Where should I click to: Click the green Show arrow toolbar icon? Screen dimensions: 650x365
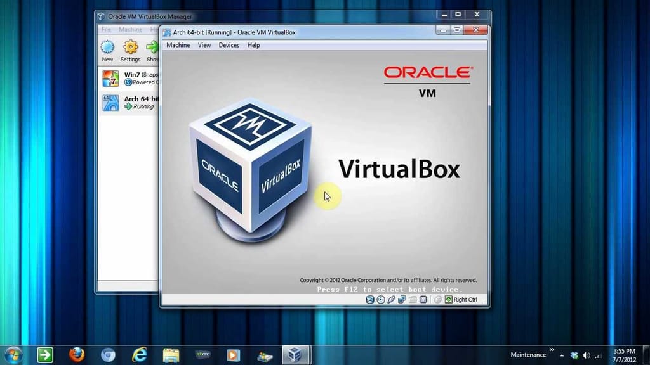152,47
